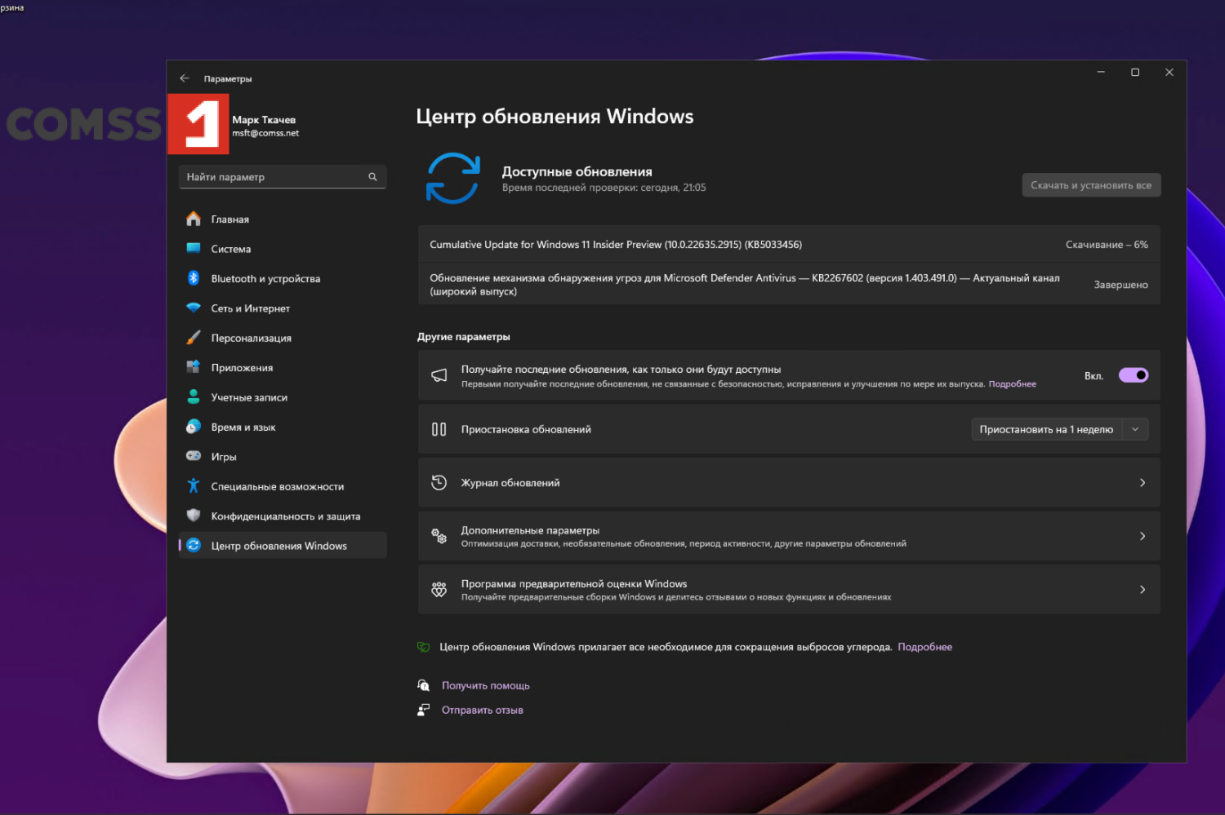Click the search magnifier icon
The width and height of the screenshot is (1225, 815).
tap(372, 177)
